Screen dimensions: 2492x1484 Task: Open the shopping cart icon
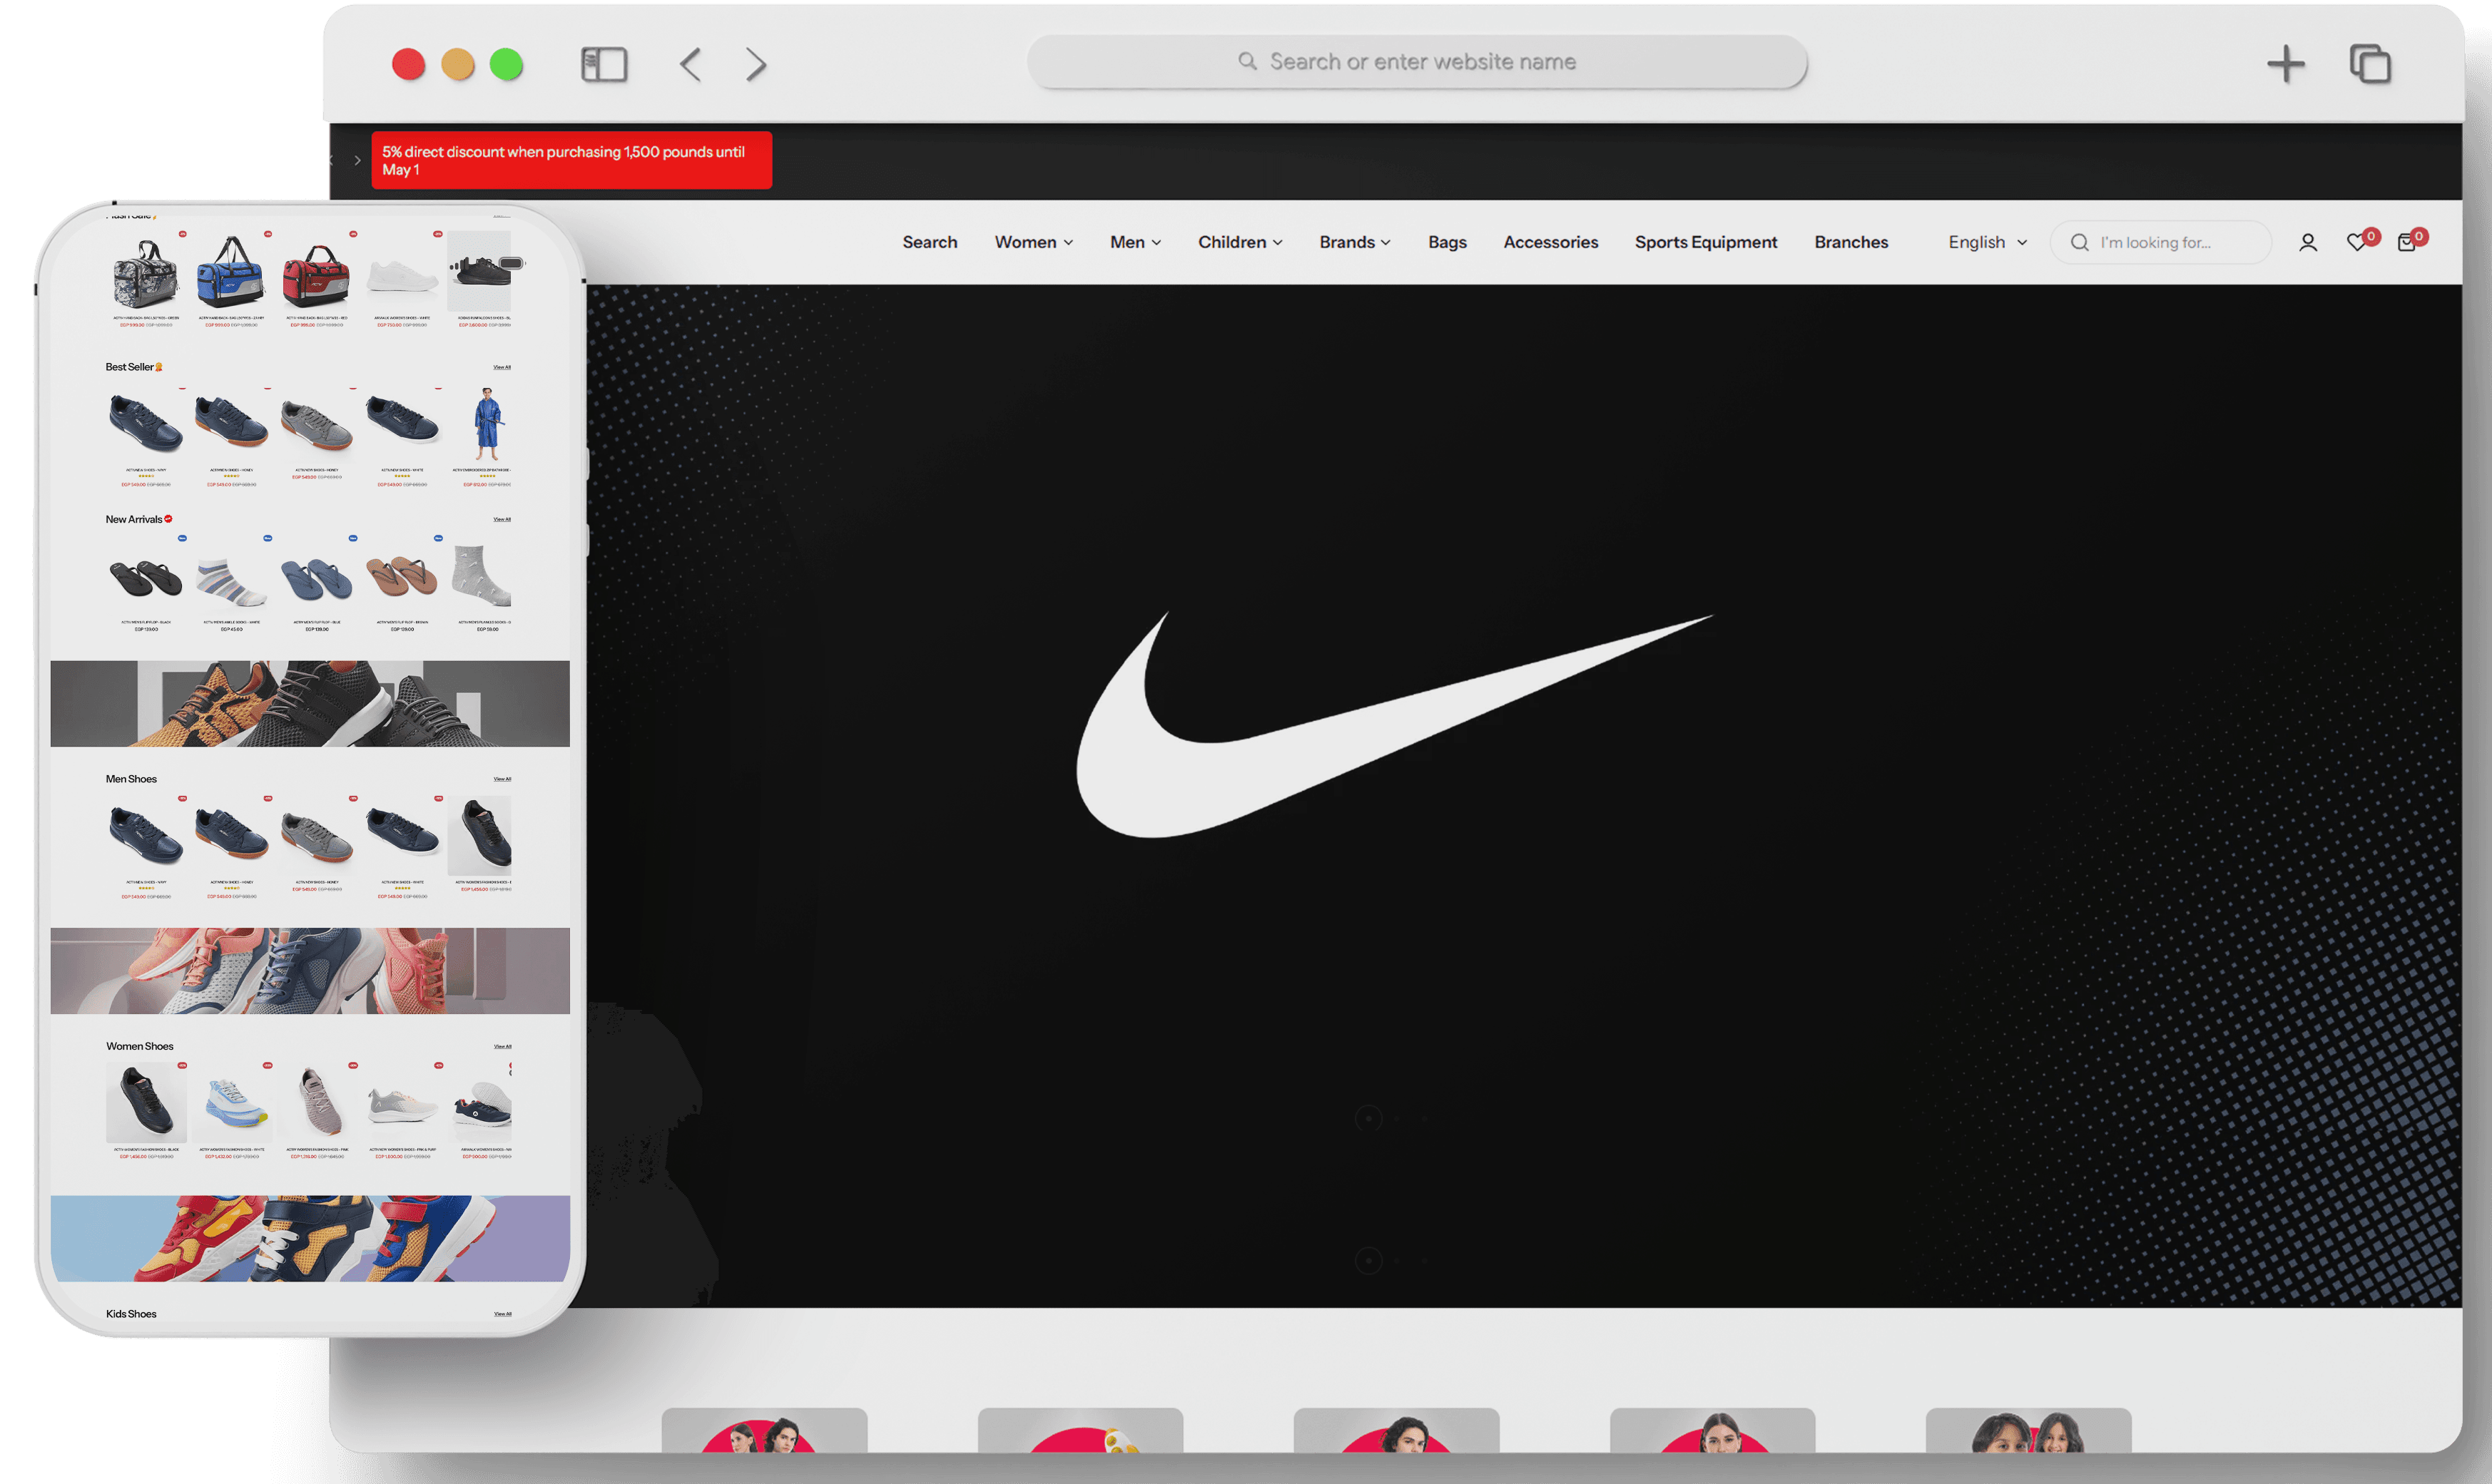tap(2406, 243)
